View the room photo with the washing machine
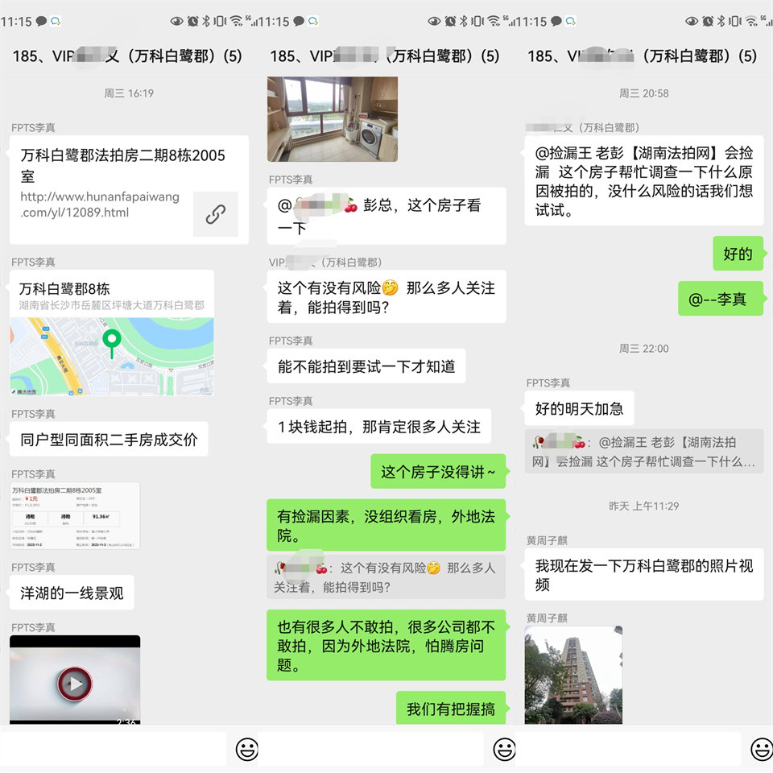 (332, 118)
